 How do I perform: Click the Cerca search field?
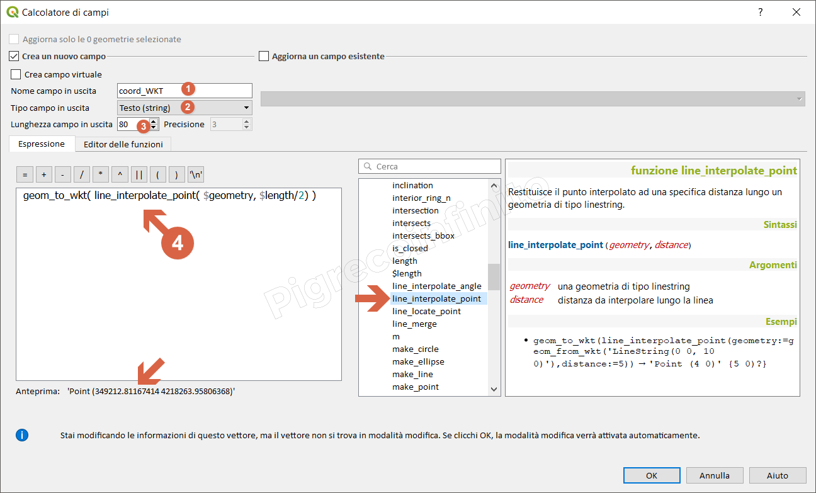(x=429, y=166)
